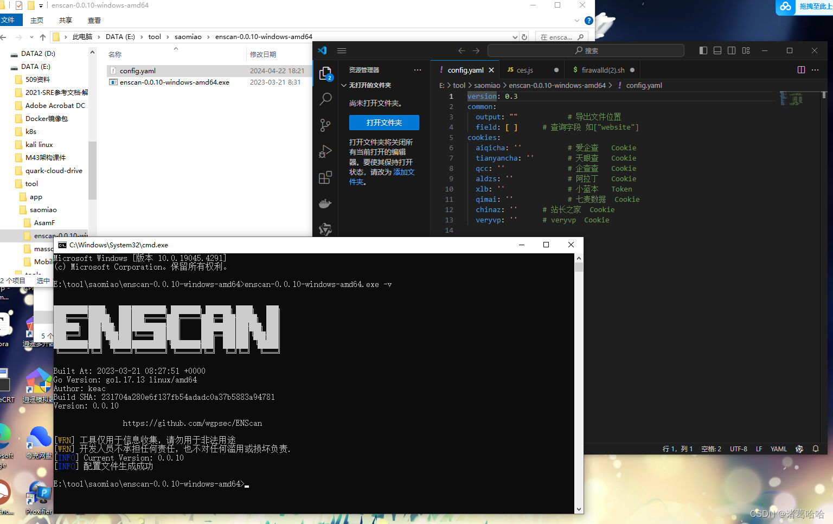This screenshot has height=524, width=833.
Task: Change UTF-8 encoding in status bar
Action: tap(738, 449)
